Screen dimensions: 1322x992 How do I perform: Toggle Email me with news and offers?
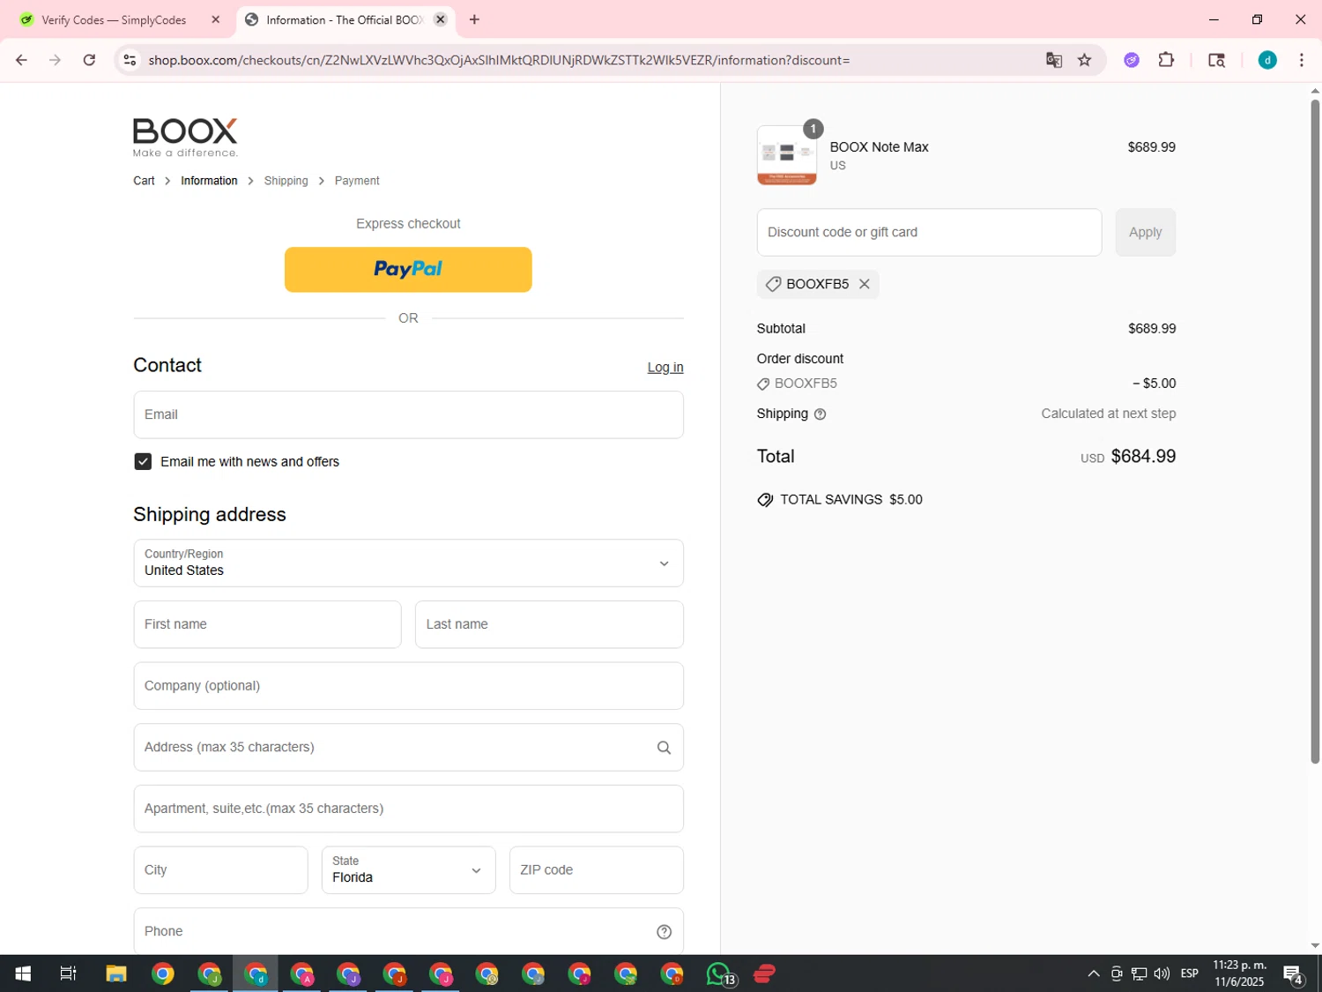143,462
